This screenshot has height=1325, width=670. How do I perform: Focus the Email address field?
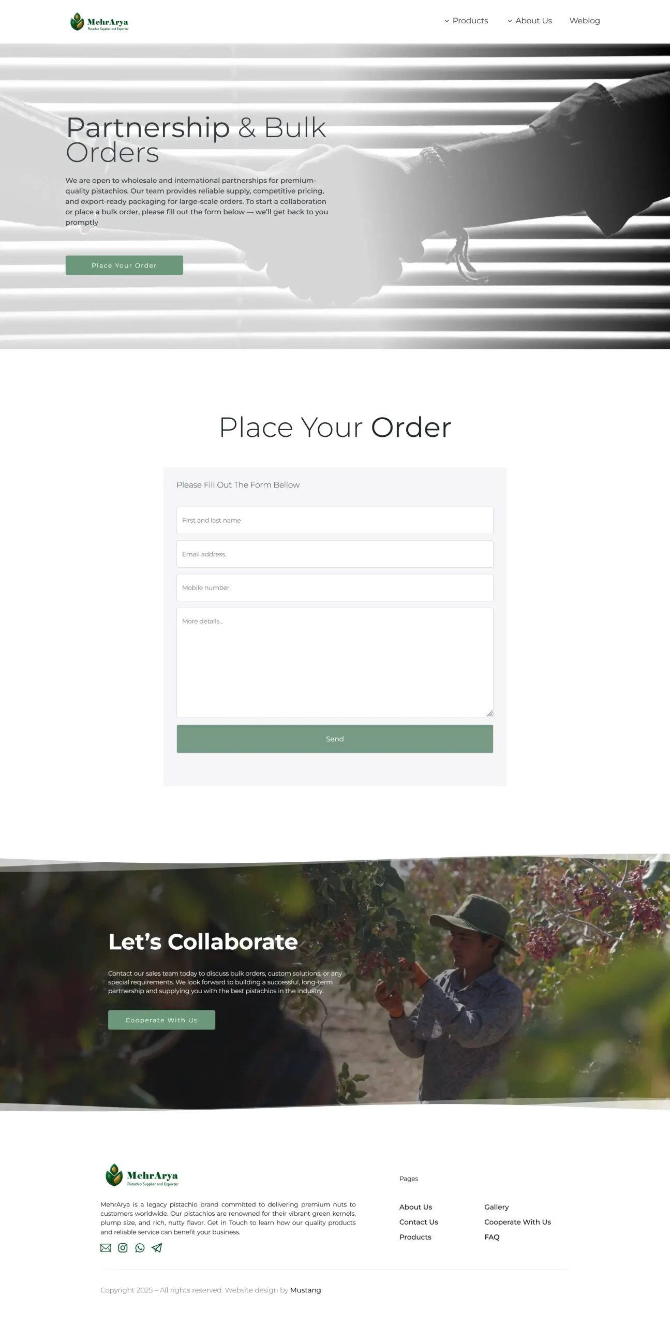click(335, 554)
